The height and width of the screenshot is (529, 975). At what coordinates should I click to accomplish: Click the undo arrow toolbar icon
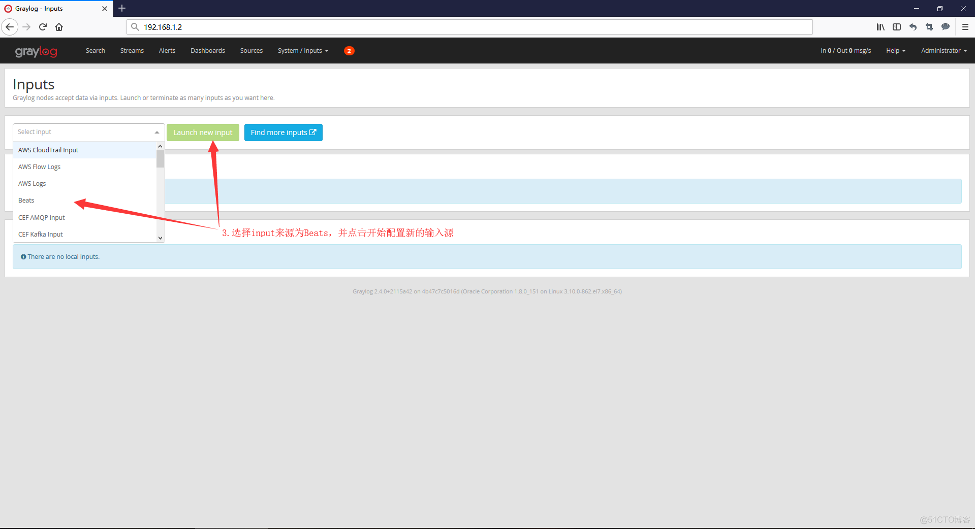tap(913, 27)
